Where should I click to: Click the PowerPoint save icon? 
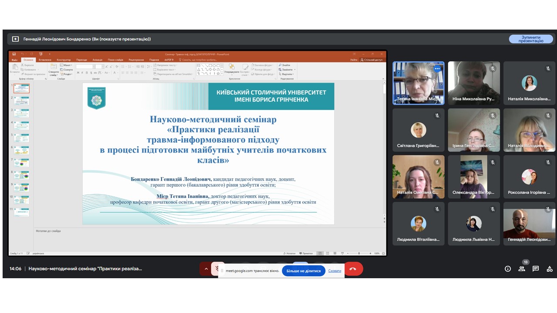pos(14,54)
